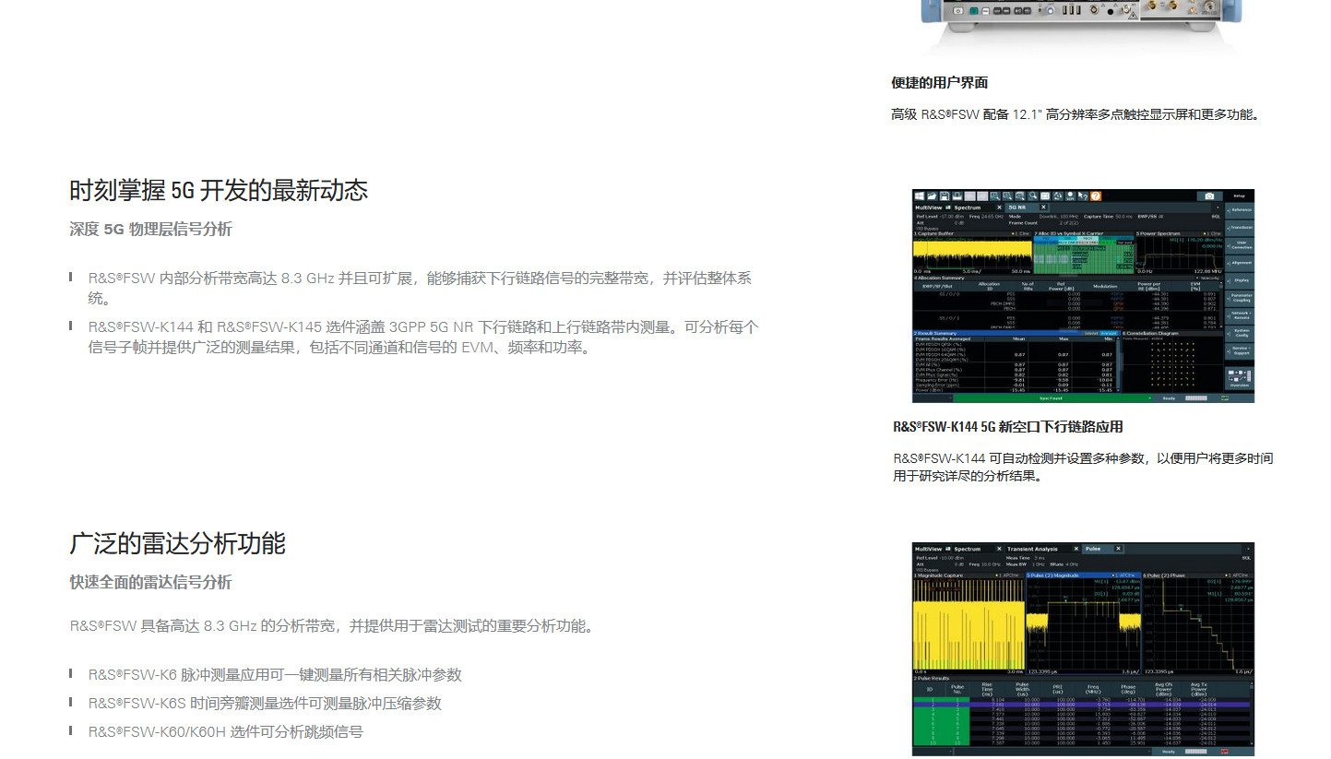Close the Spectrum tab in the radar screenshot
Image resolution: width=1331 pixels, height=759 pixels.
999,549
